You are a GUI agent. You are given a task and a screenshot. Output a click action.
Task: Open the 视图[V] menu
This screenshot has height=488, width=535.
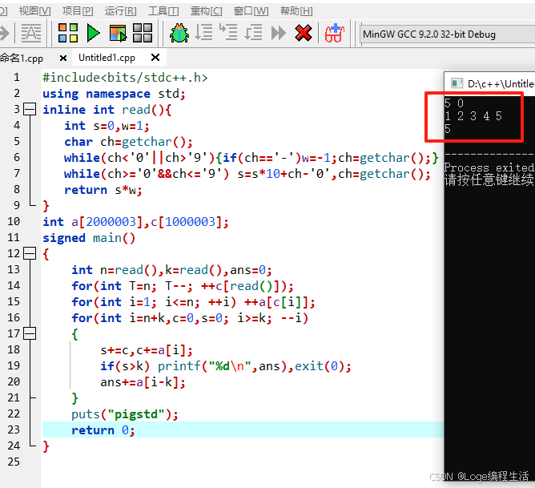tap(34, 11)
